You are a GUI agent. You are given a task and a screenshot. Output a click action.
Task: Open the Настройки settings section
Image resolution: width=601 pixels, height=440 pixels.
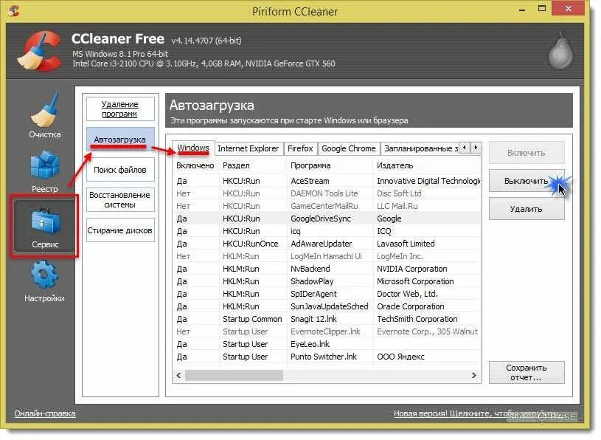click(x=44, y=281)
